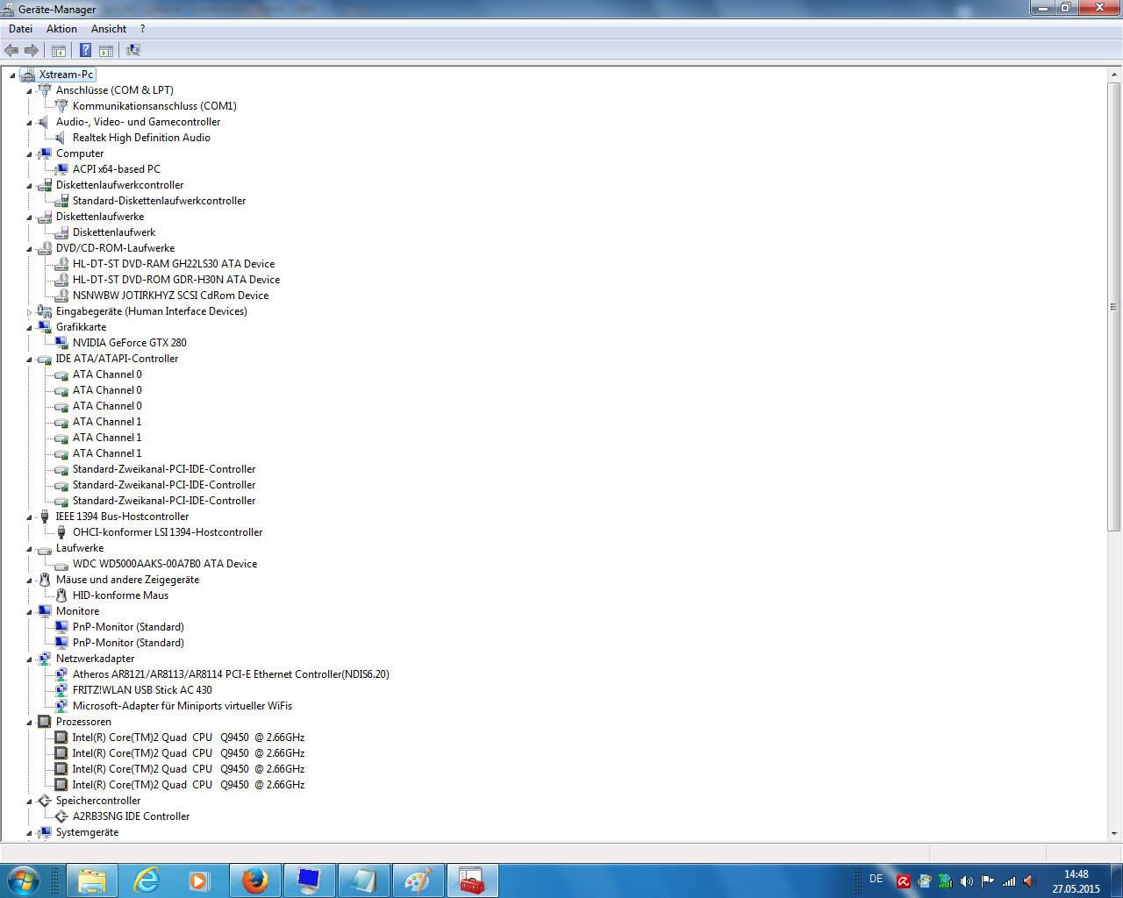The width and height of the screenshot is (1123, 898).
Task: Open the Windows Start menu orb
Action: click(x=23, y=880)
